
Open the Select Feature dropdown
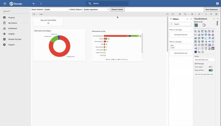[x=96, y=9]
